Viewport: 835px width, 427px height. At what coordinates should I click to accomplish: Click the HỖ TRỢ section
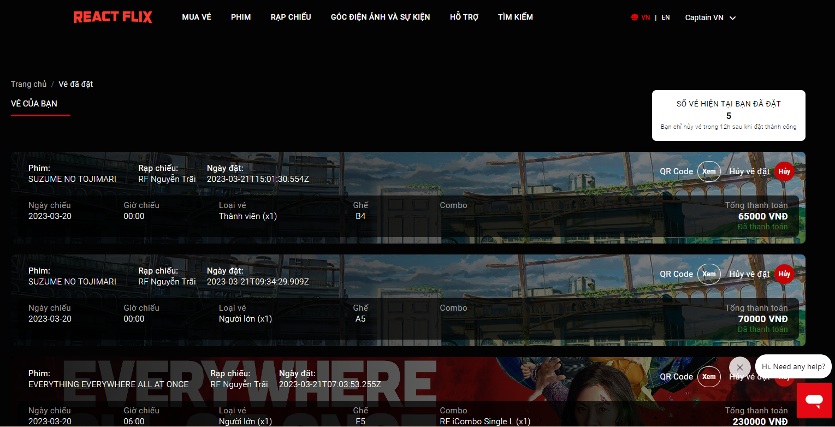464,17
